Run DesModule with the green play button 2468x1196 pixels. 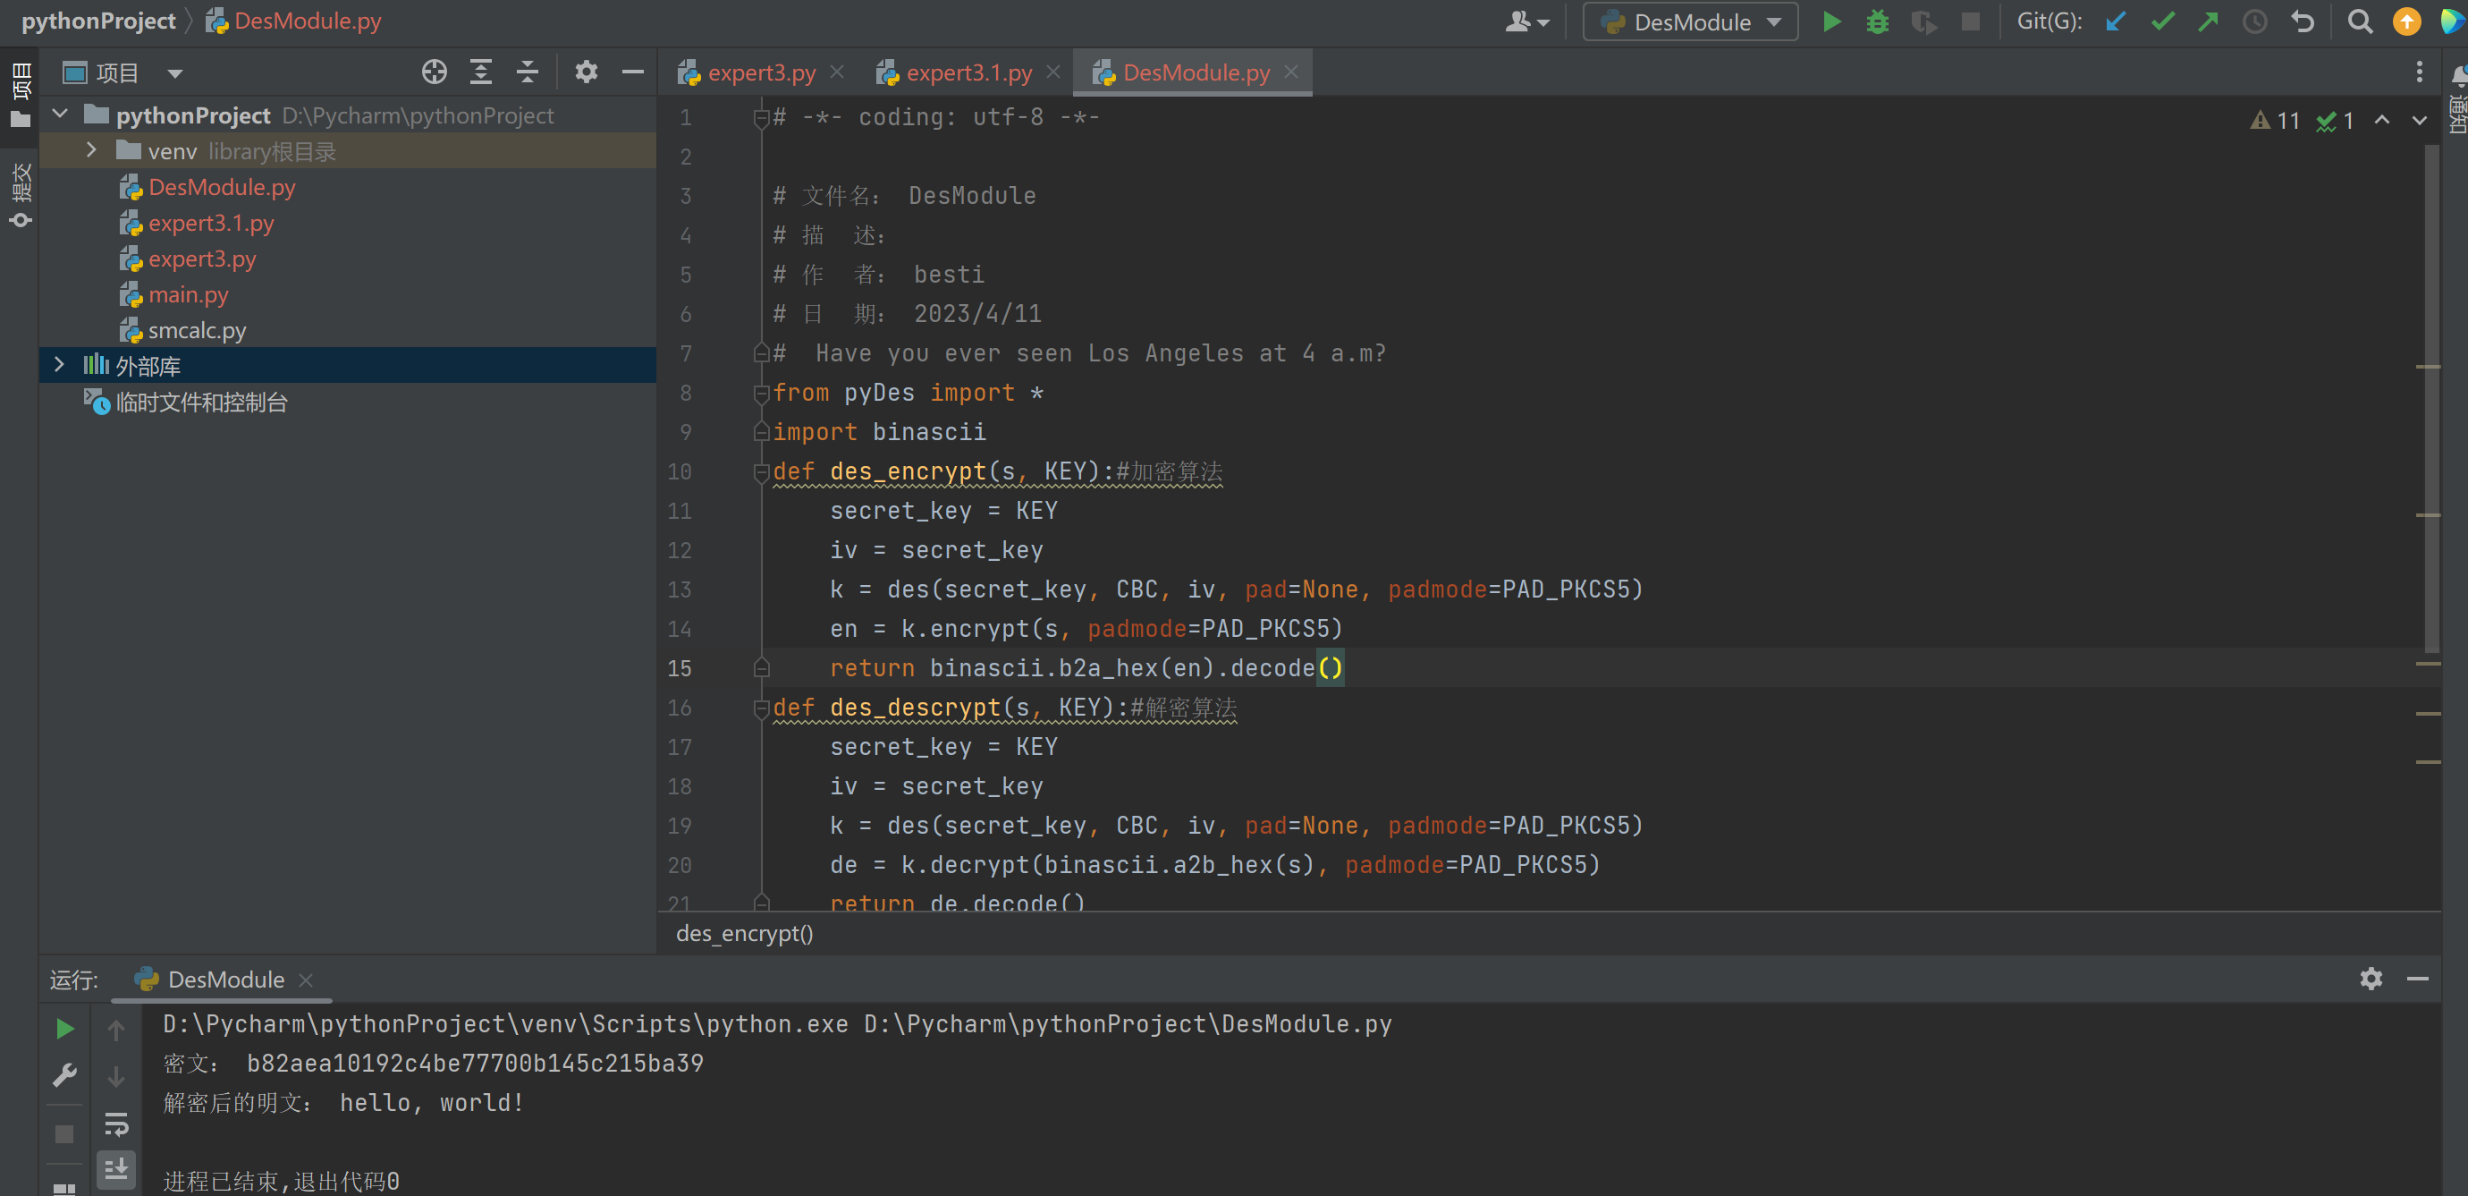point(1831,21)
